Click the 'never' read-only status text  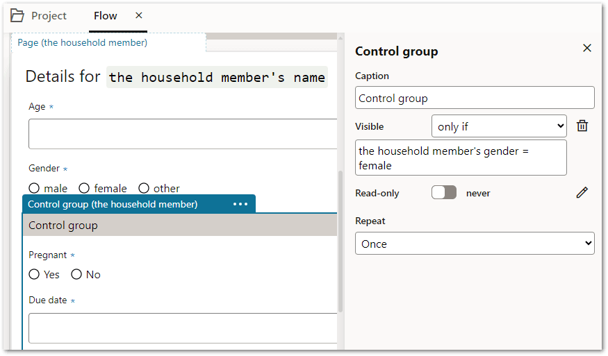click(x=478, y=194)
